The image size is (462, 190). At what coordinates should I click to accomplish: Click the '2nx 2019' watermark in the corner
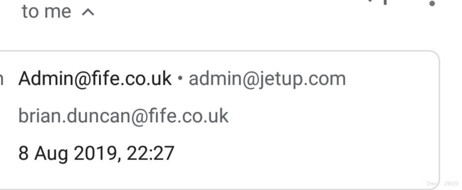tap(442, 184)
